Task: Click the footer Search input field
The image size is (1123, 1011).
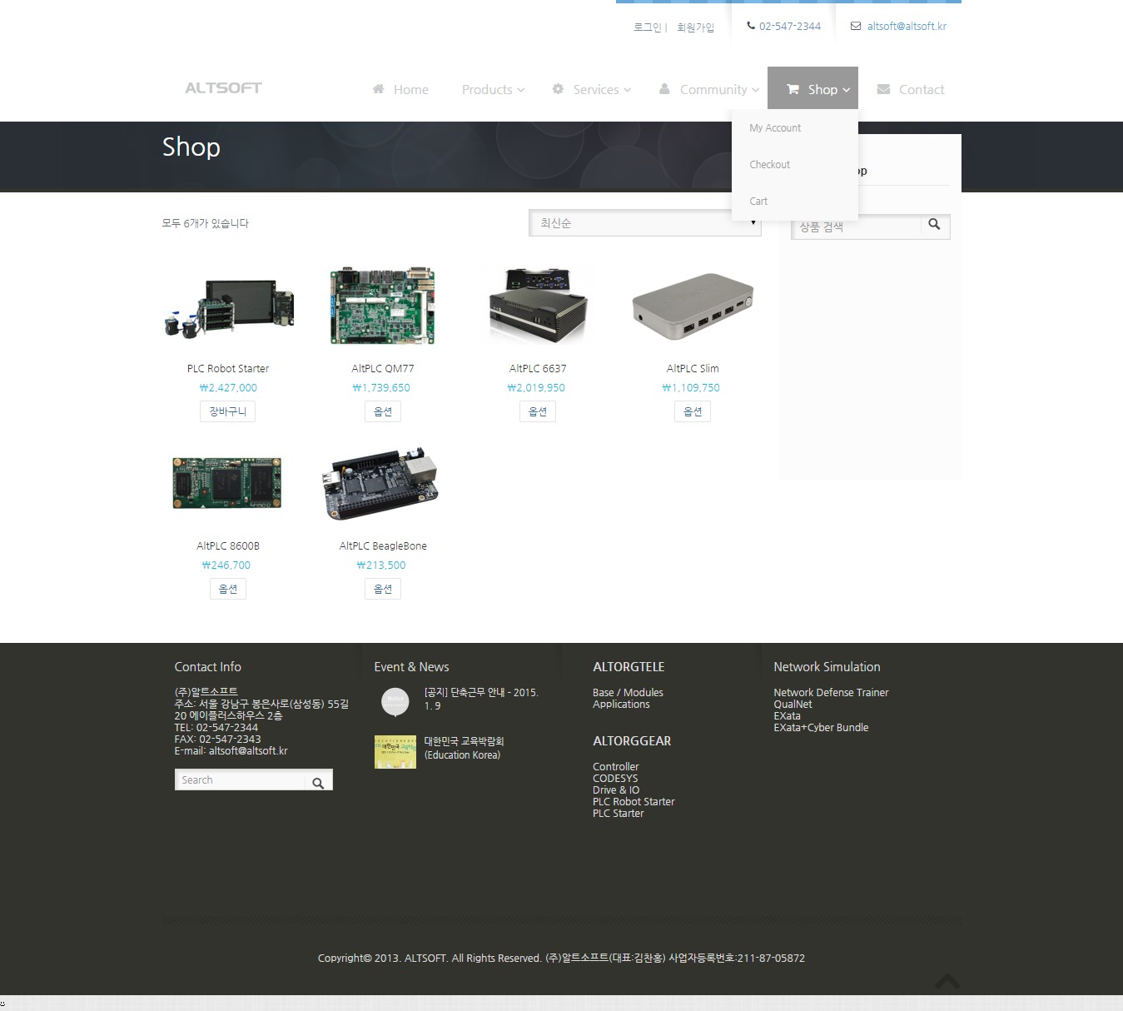Action: [x=240, y=780]
